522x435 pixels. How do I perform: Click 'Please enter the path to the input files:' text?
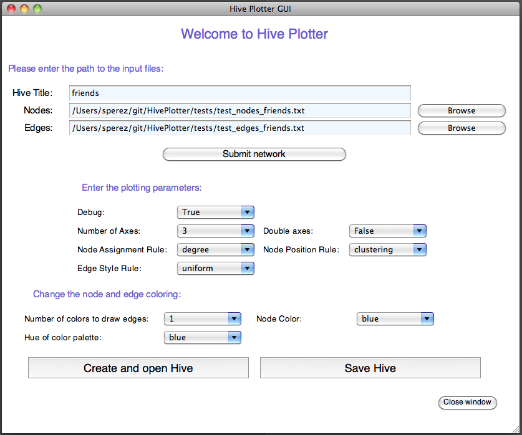point(86,69)
